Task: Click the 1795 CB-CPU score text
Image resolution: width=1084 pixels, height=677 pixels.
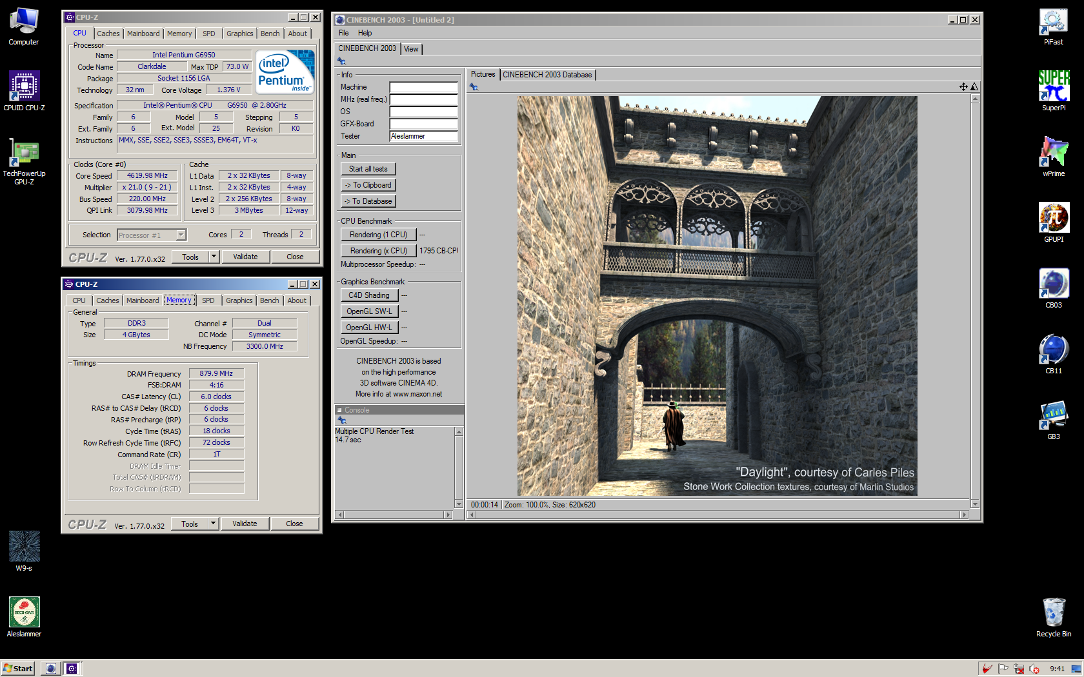Action: click(x=439, y=251)
